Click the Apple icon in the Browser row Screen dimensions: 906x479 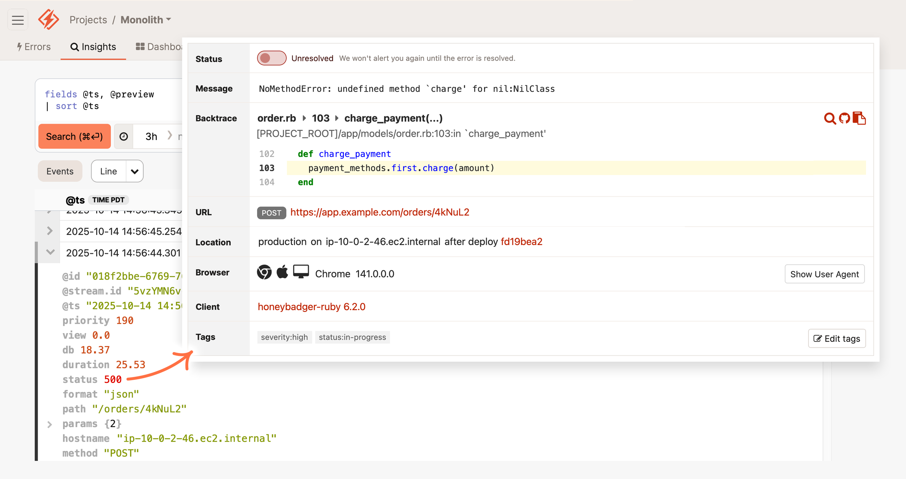coord(282,272)
